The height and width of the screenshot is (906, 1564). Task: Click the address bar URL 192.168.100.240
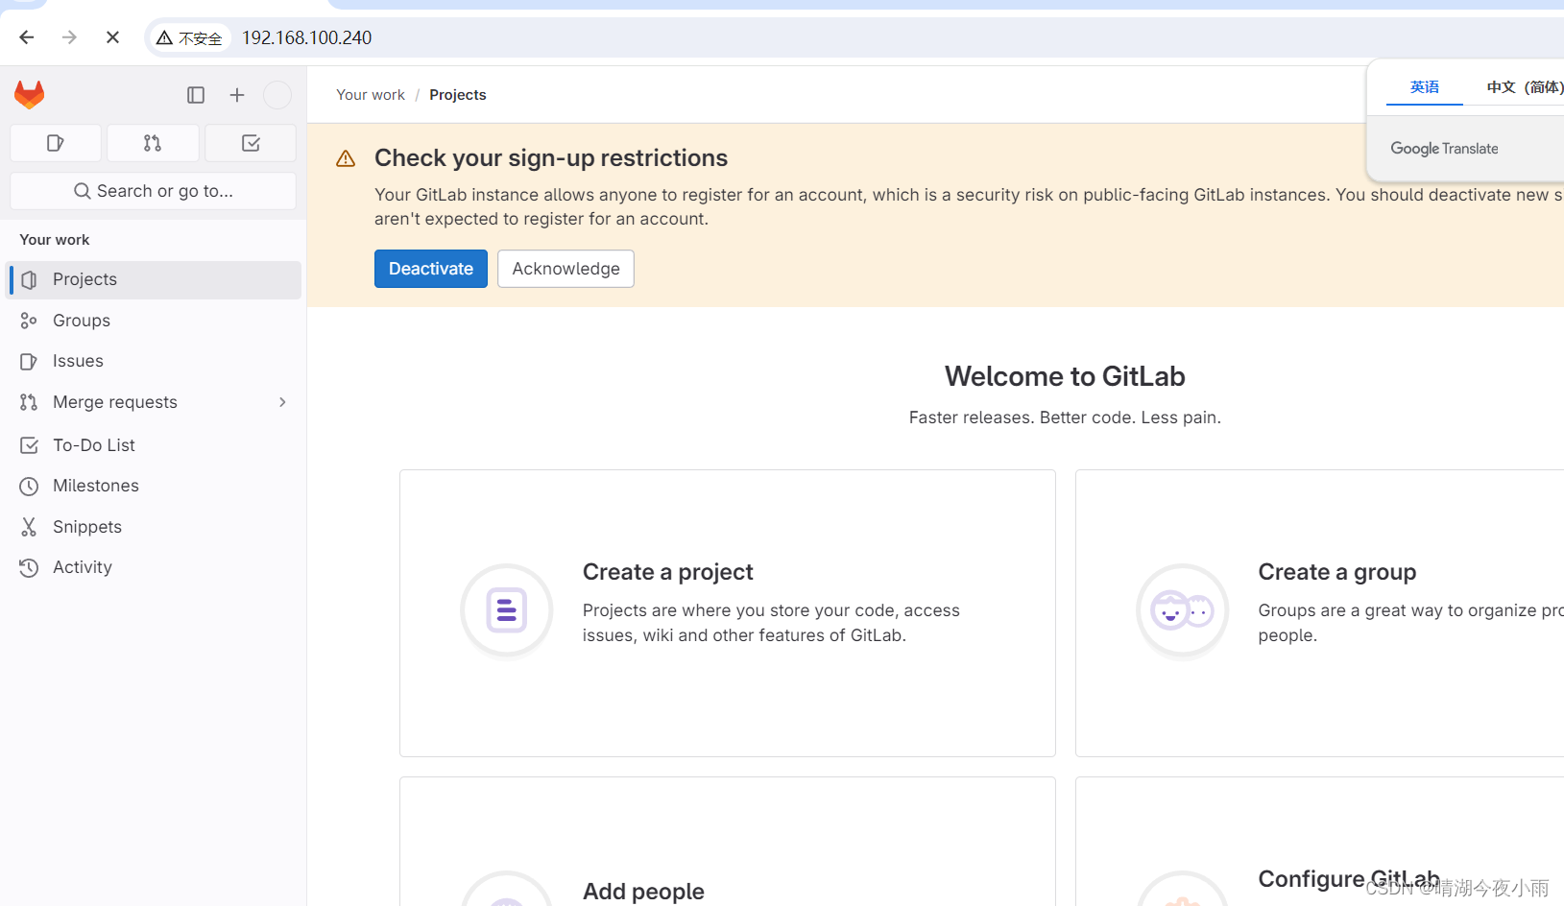point(306,37)
